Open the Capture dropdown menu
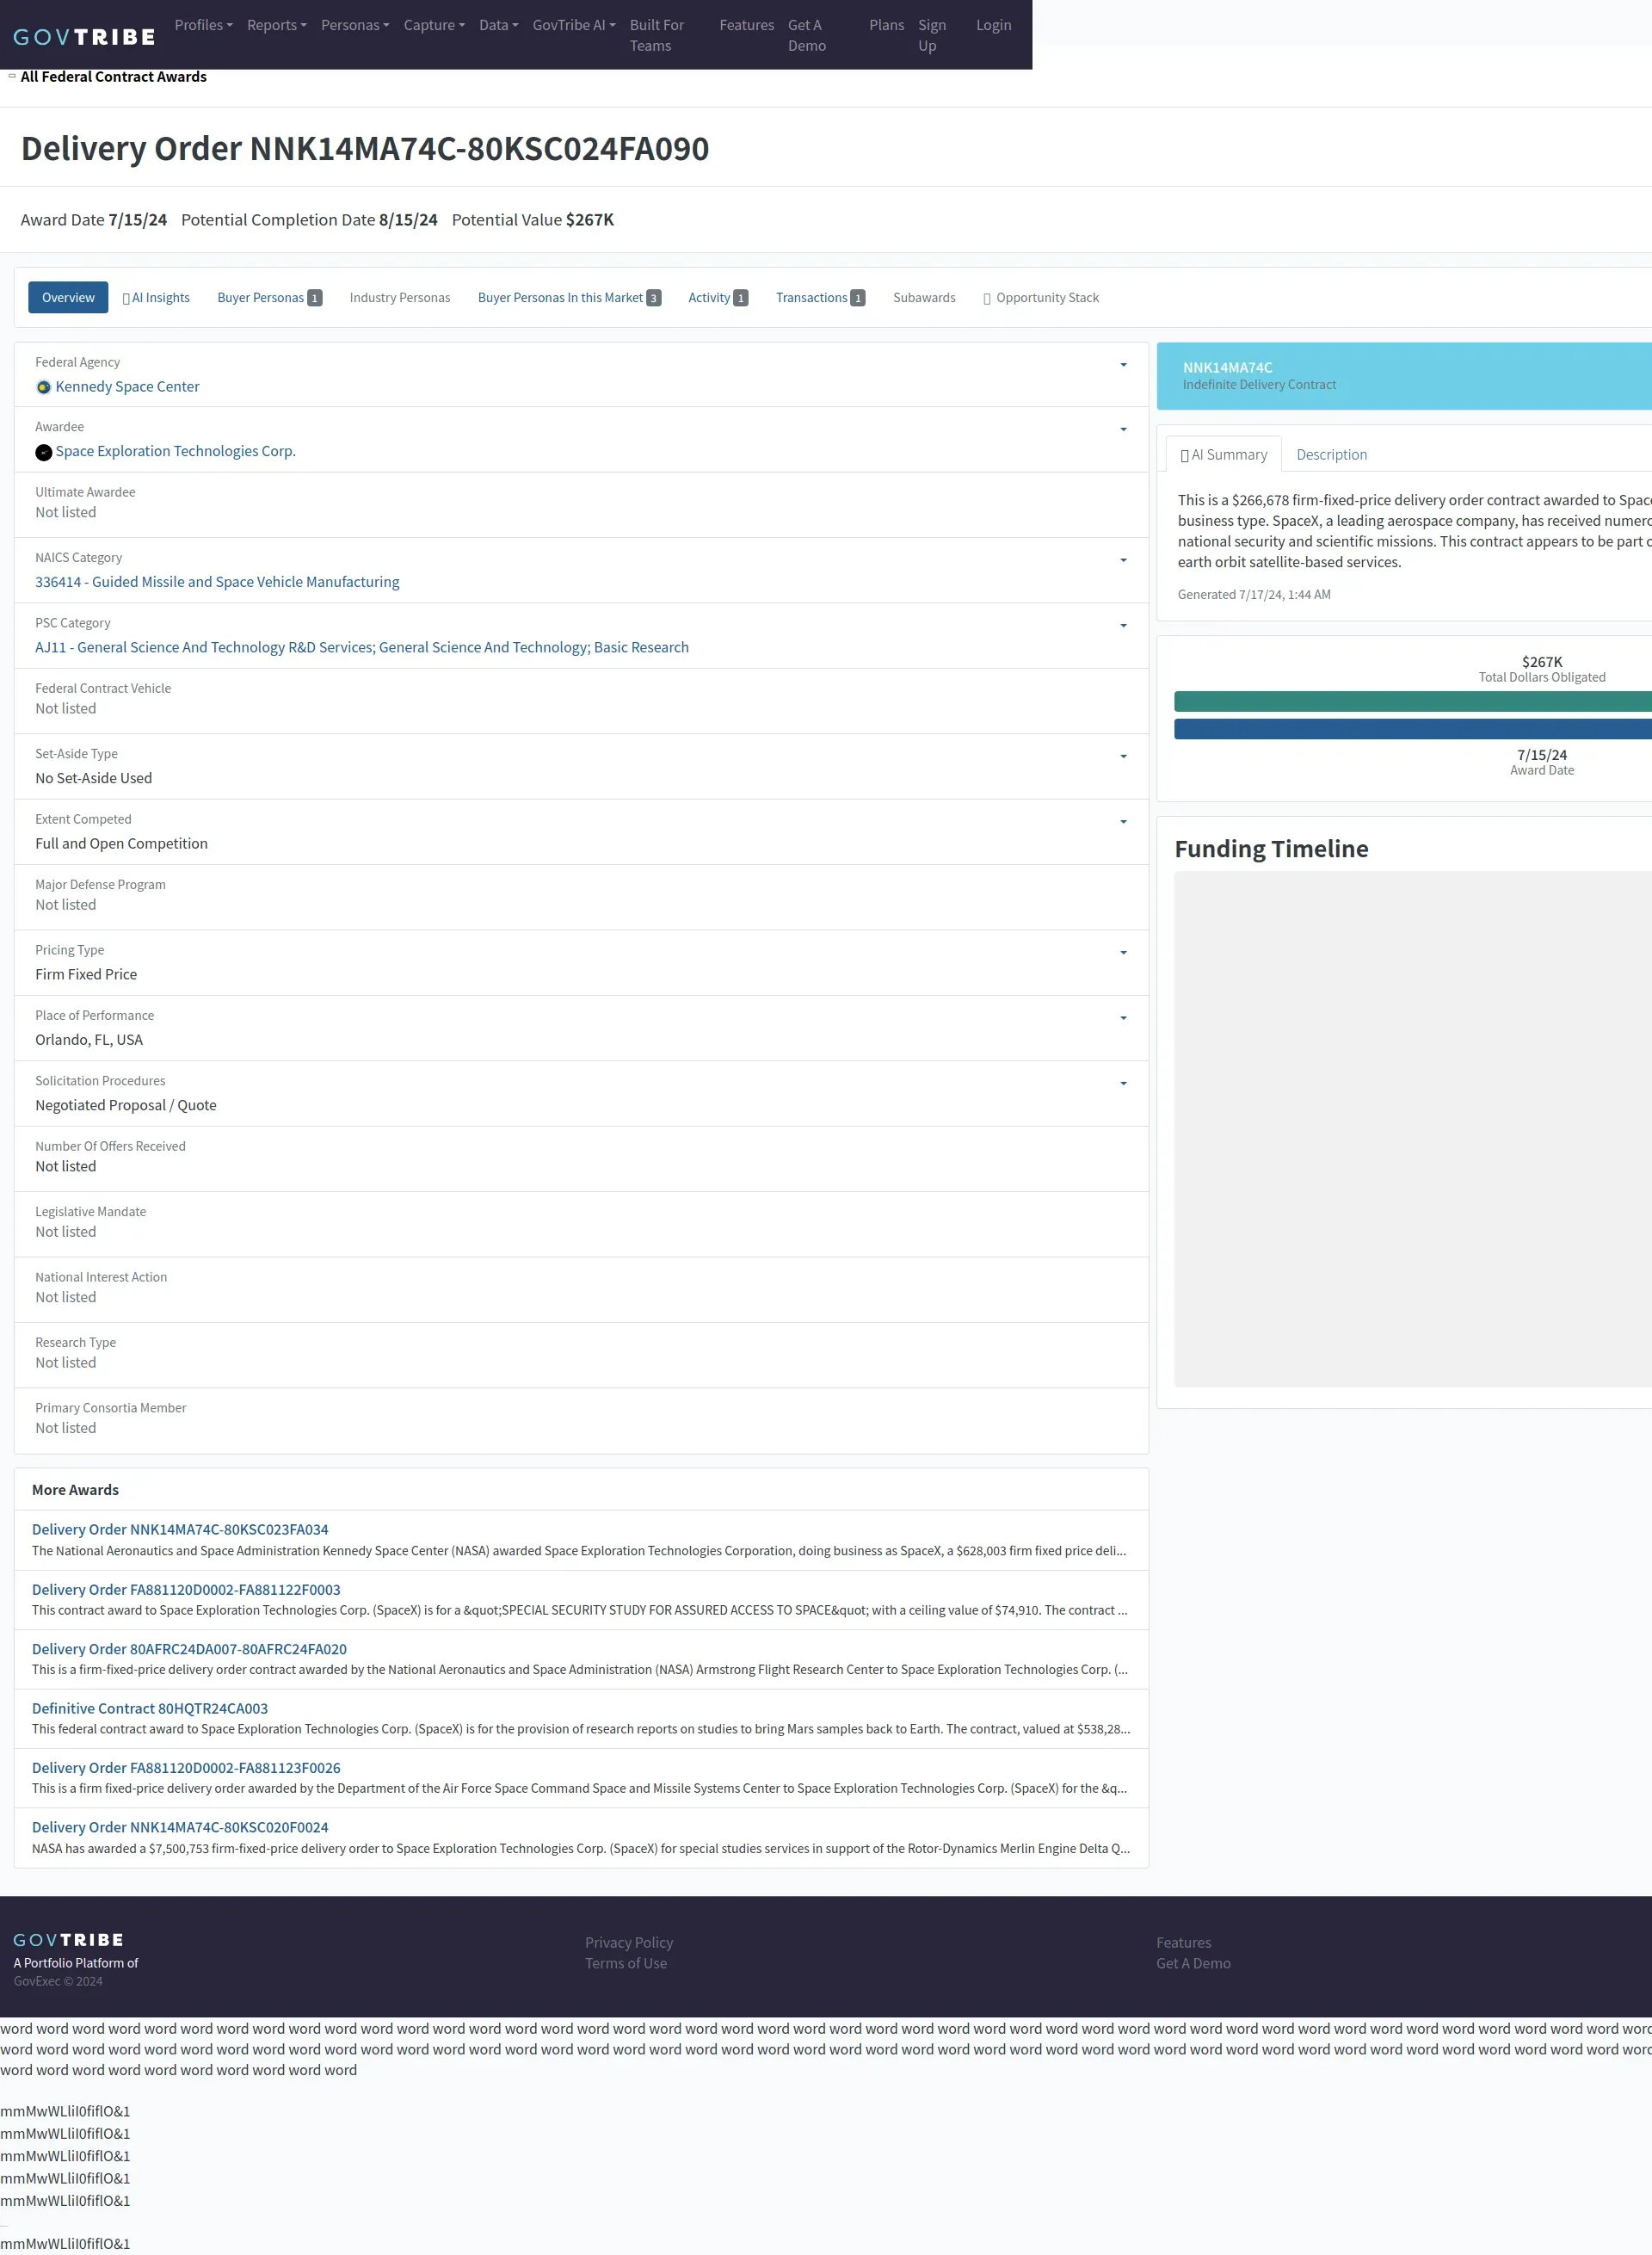The width and height of the screenshot is (1652, 2255). point(434,25)
